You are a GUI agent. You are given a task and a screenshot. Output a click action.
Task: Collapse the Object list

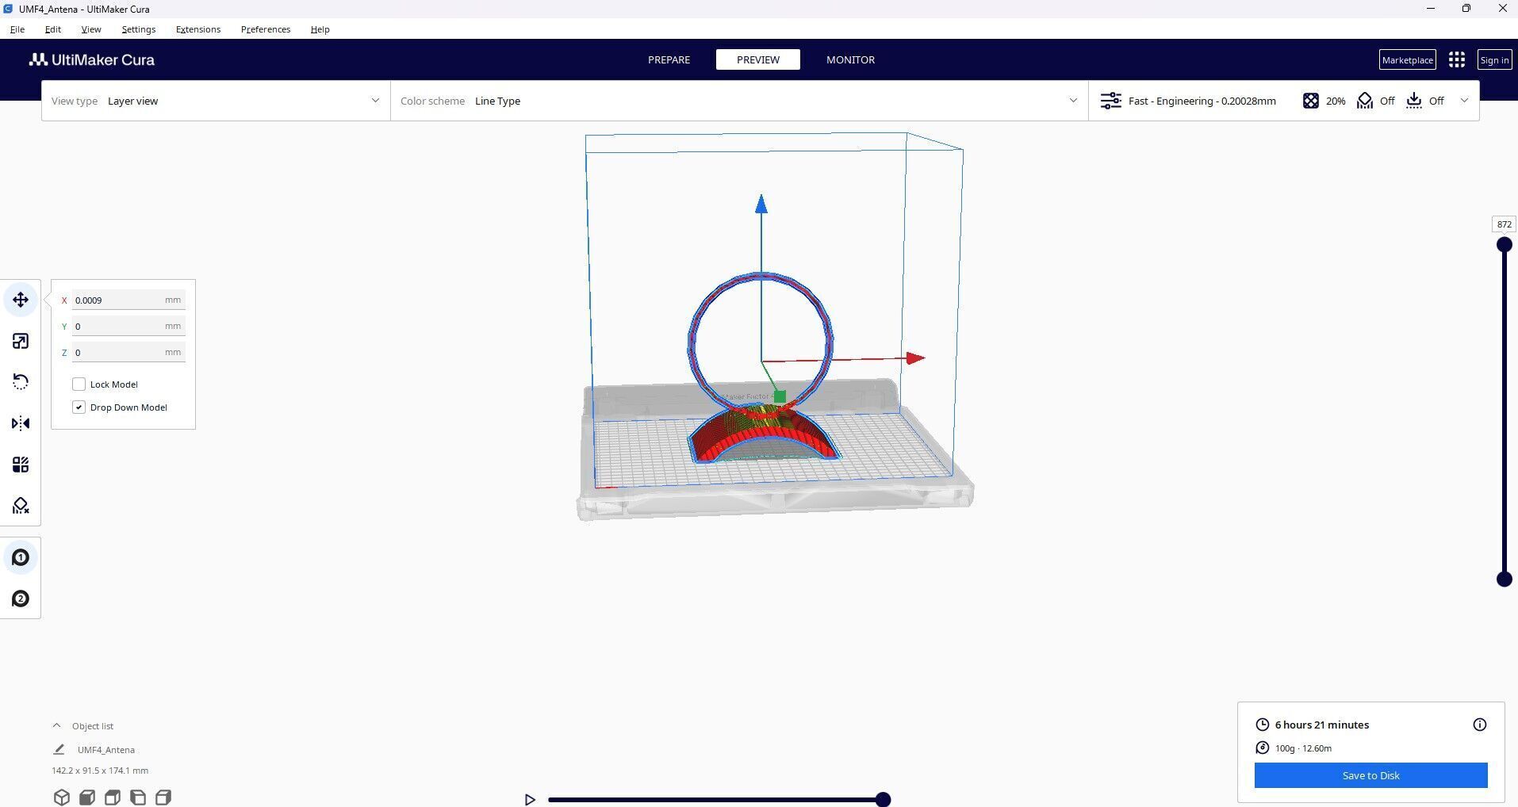click(x=56, y=725)
